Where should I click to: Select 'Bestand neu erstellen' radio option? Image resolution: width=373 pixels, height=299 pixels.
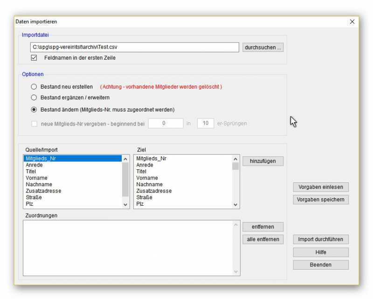34,87
